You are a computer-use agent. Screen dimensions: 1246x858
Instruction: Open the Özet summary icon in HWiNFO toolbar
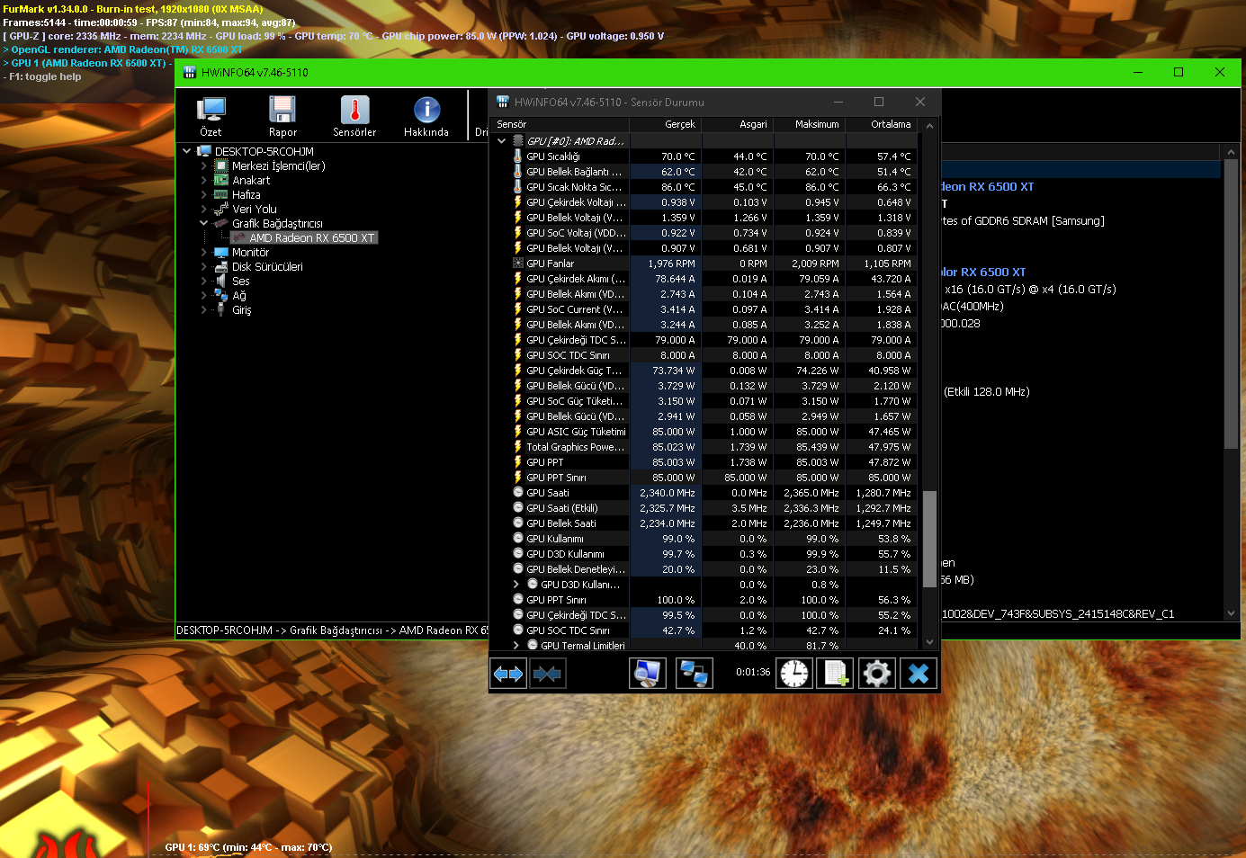click(x=211, y=110)
